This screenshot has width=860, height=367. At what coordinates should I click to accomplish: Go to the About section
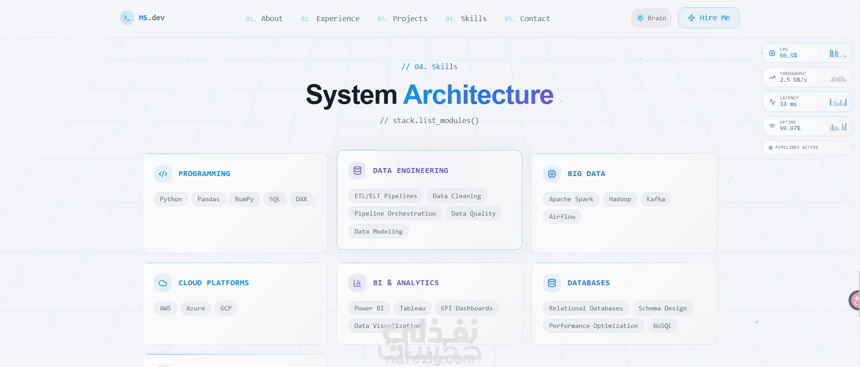point(264,18)
